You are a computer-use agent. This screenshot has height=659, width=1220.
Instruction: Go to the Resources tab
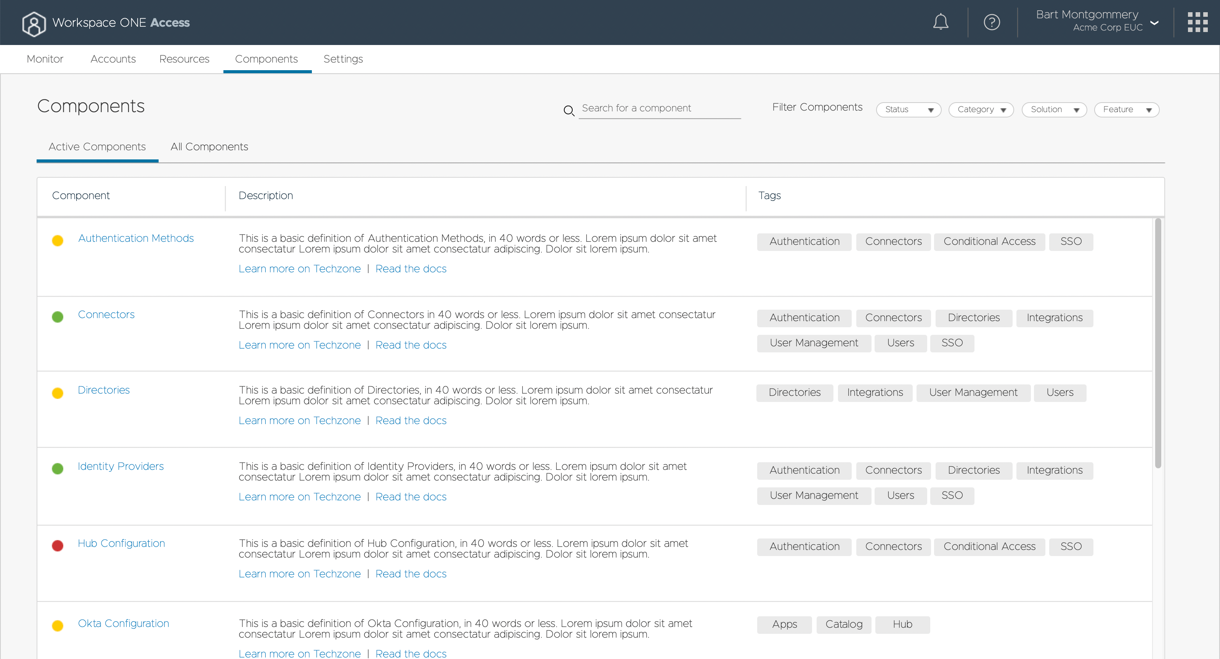184,59
